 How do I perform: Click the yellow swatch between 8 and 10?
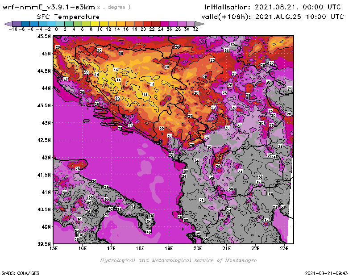[x=95, y=24]
